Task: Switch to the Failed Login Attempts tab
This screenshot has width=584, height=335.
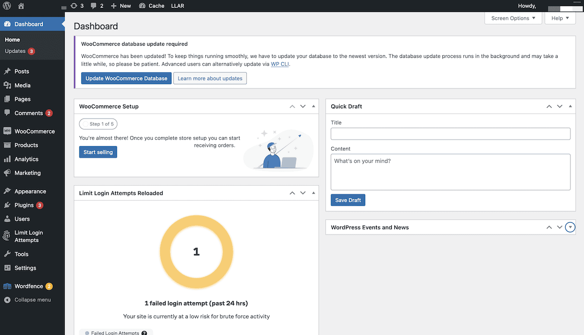Action: [x=115, y=333]
